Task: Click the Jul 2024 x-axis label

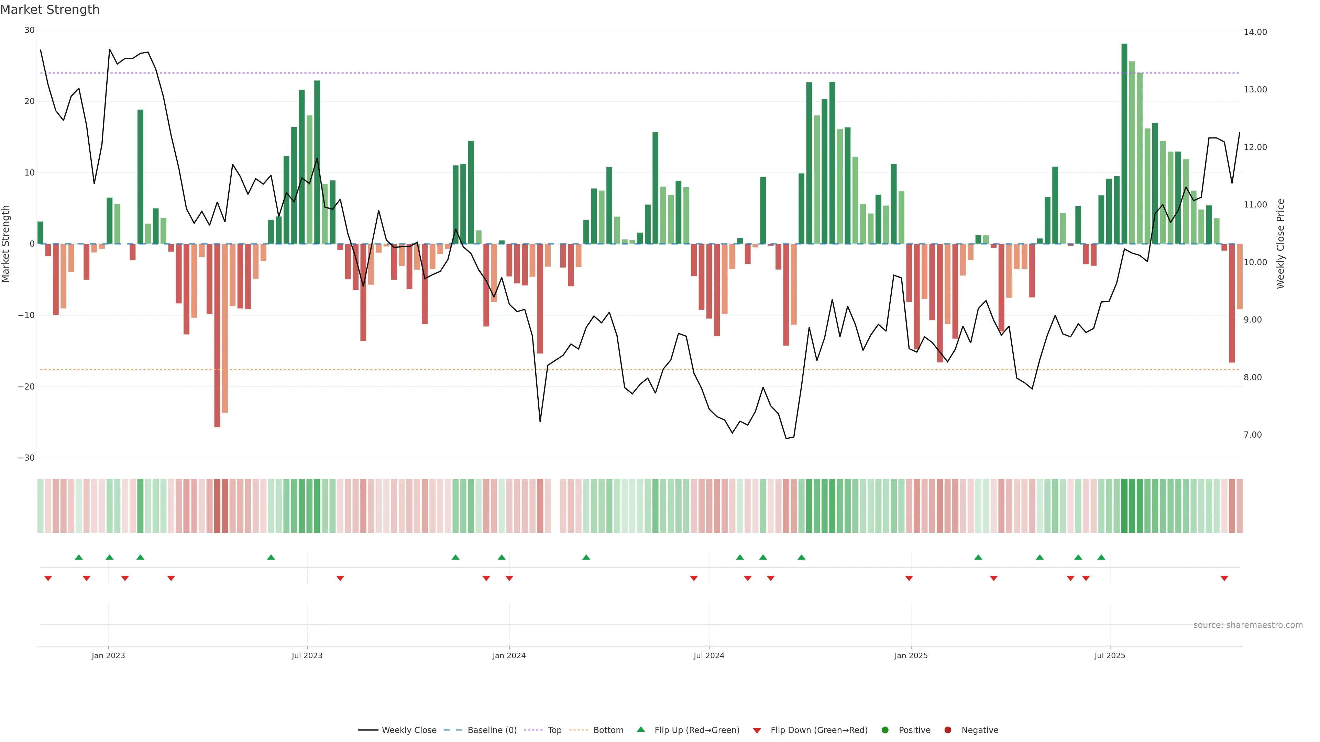Action: click(709, 655)
